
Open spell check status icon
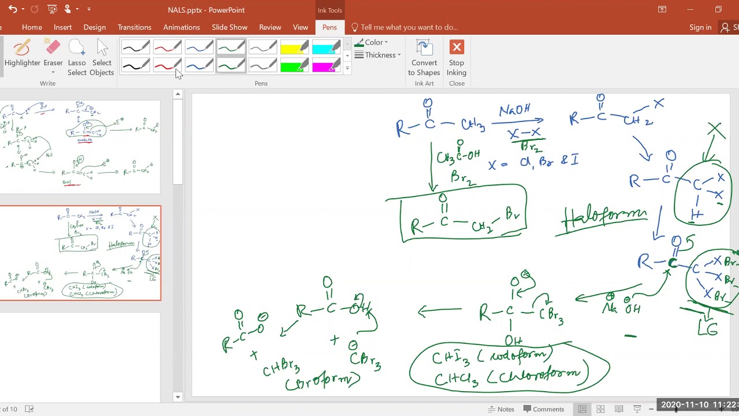[x=29, y=409]
